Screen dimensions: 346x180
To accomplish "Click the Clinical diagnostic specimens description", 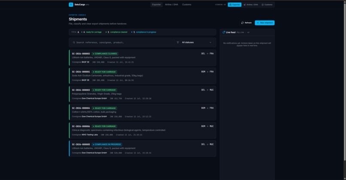I will (x=118, y=130).
